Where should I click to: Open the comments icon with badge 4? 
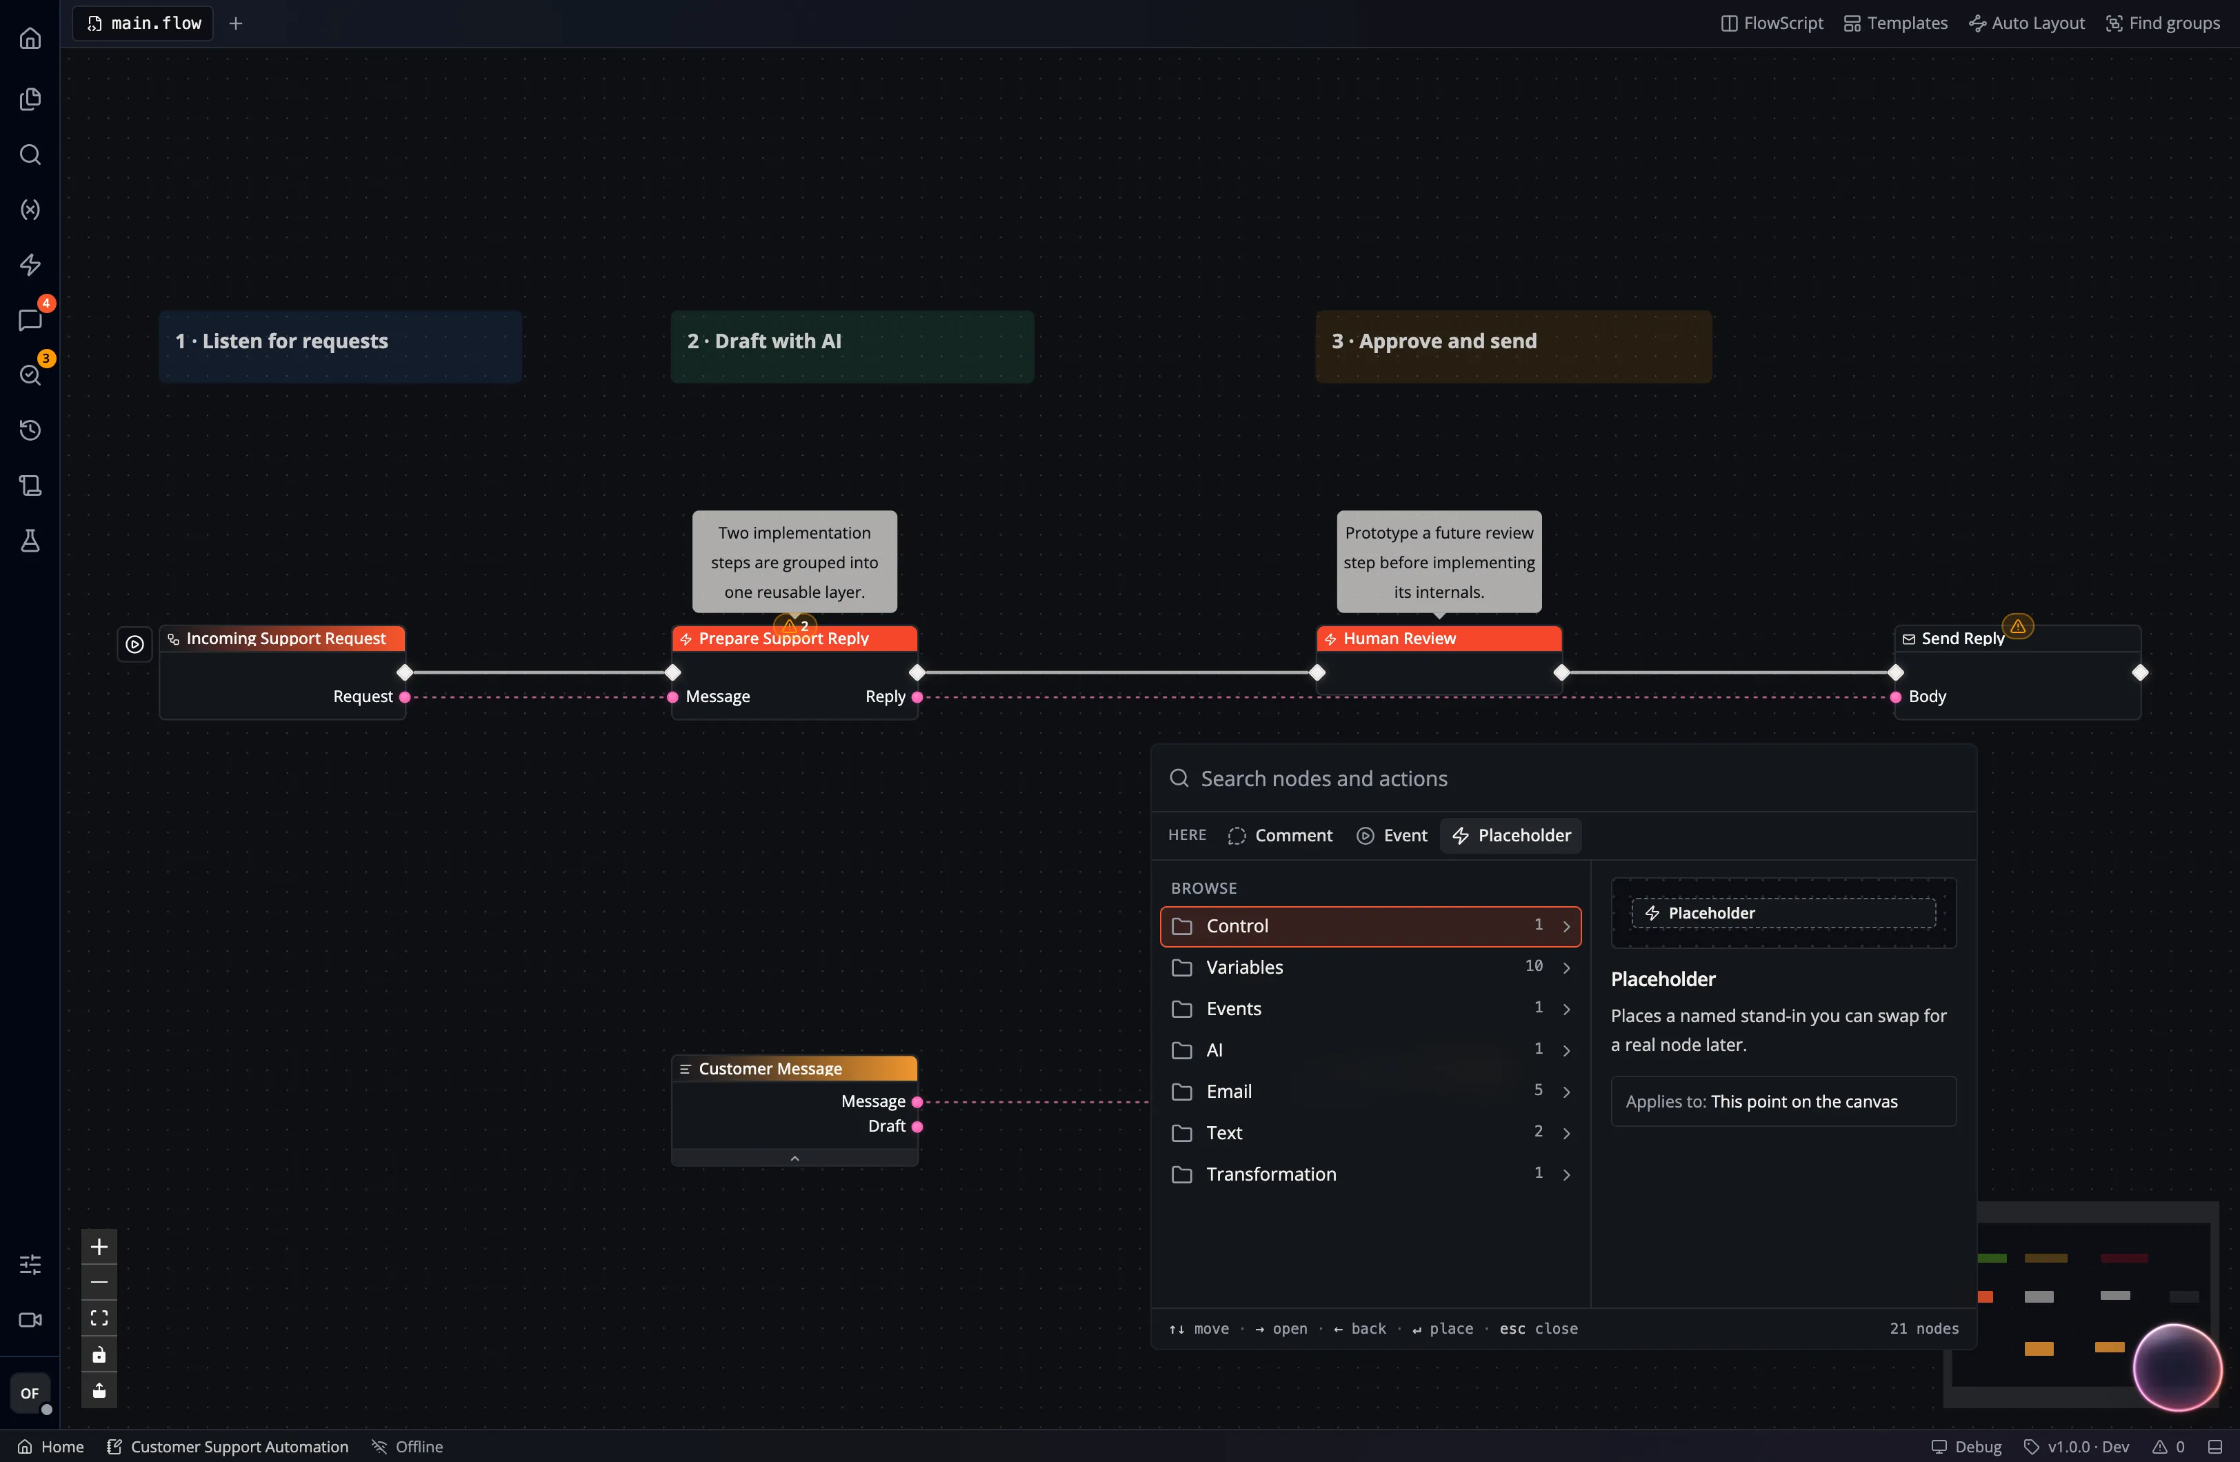pyautogui.click(x=30, y=320)
